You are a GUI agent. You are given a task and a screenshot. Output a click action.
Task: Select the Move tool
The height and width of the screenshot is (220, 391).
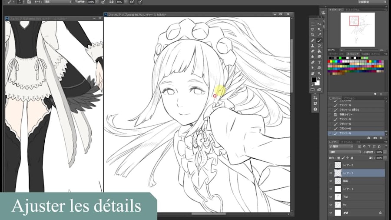click(x=319, y=24)
